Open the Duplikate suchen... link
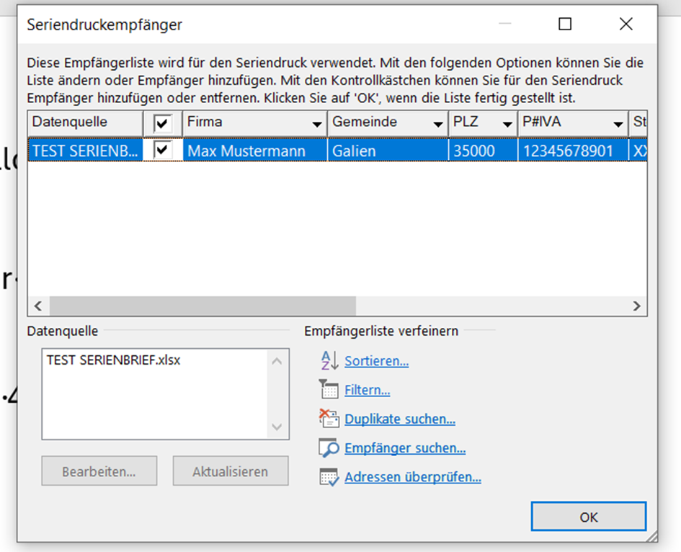Image resolution: width=681 pixels, height=552 pixels. pos(399,419)
